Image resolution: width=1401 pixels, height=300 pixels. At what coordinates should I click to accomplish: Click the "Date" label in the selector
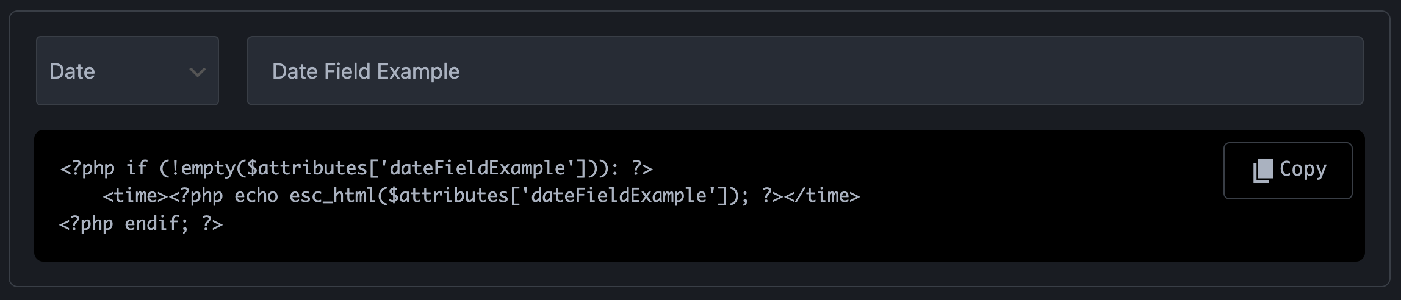pos(72,71)
